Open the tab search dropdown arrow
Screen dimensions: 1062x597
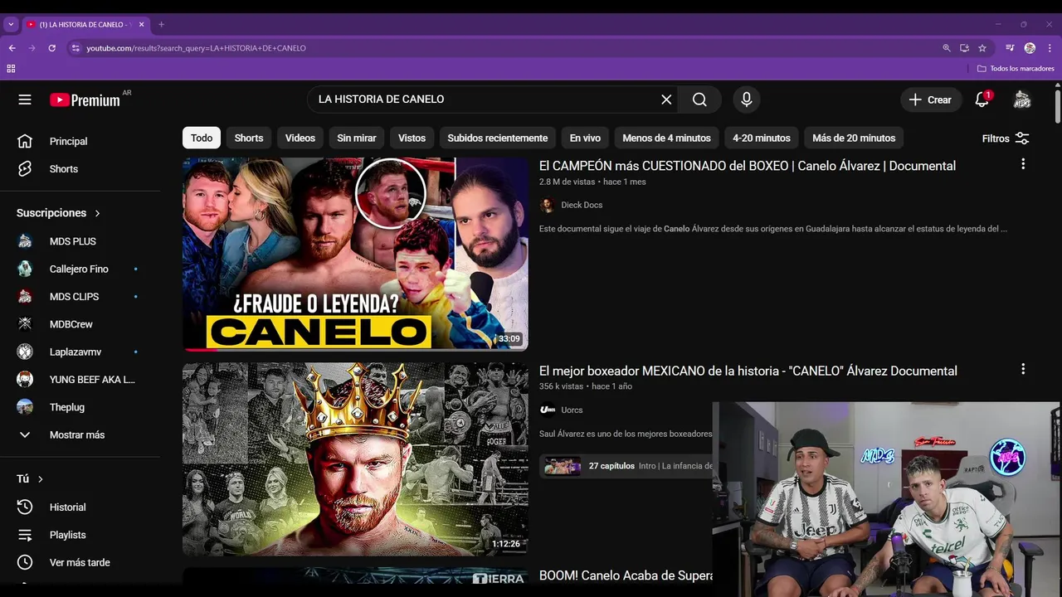11,24
